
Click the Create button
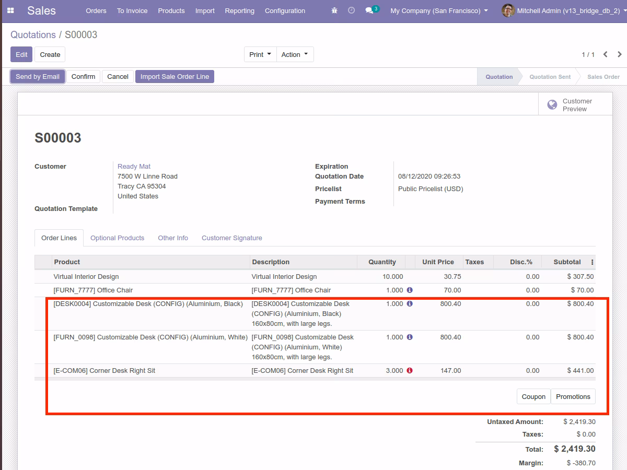point(50,54)
